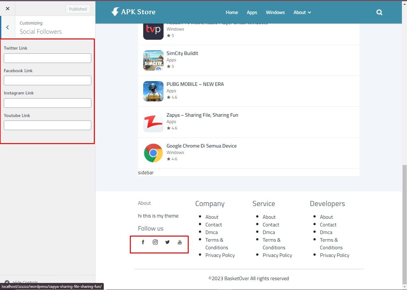Open SimCity BuildIt title link
This screenshot has height=290, width=407.
tap(182, 53)
